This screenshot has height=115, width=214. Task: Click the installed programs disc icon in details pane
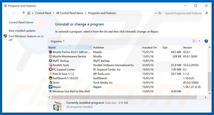57,106
